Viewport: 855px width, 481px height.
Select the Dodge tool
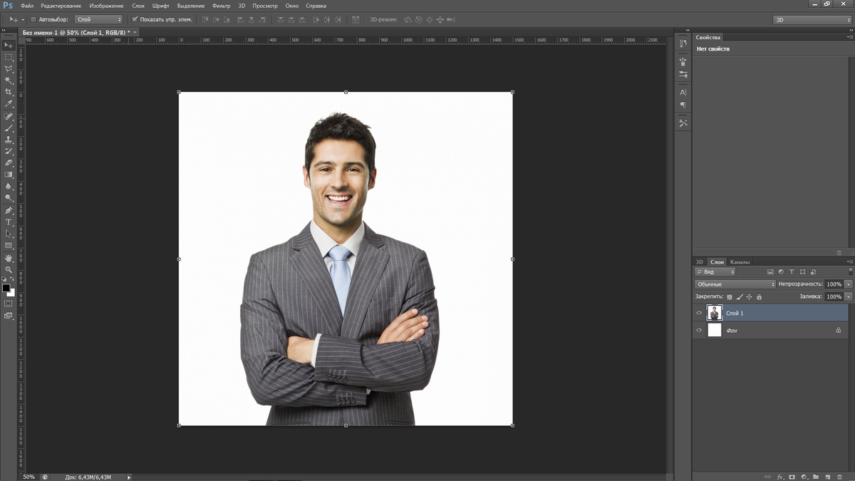9,198
